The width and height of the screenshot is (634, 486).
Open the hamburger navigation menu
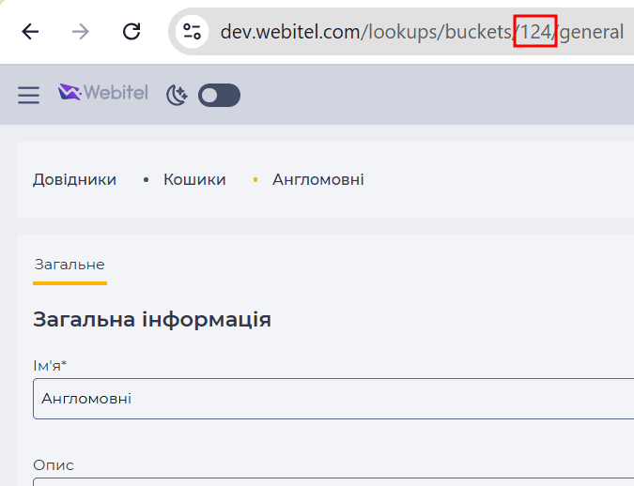pyautogui.click(x=29, y=96)
